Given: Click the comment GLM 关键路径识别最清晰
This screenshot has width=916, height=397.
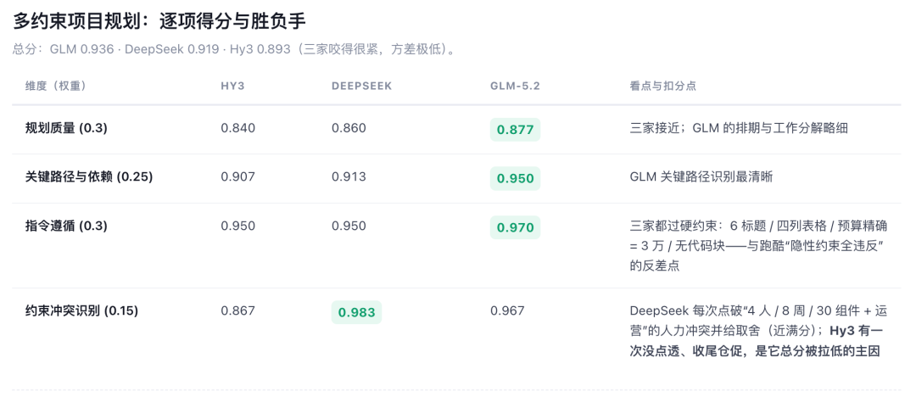Looking at the screenshot, I should click(x=701, y=176).
